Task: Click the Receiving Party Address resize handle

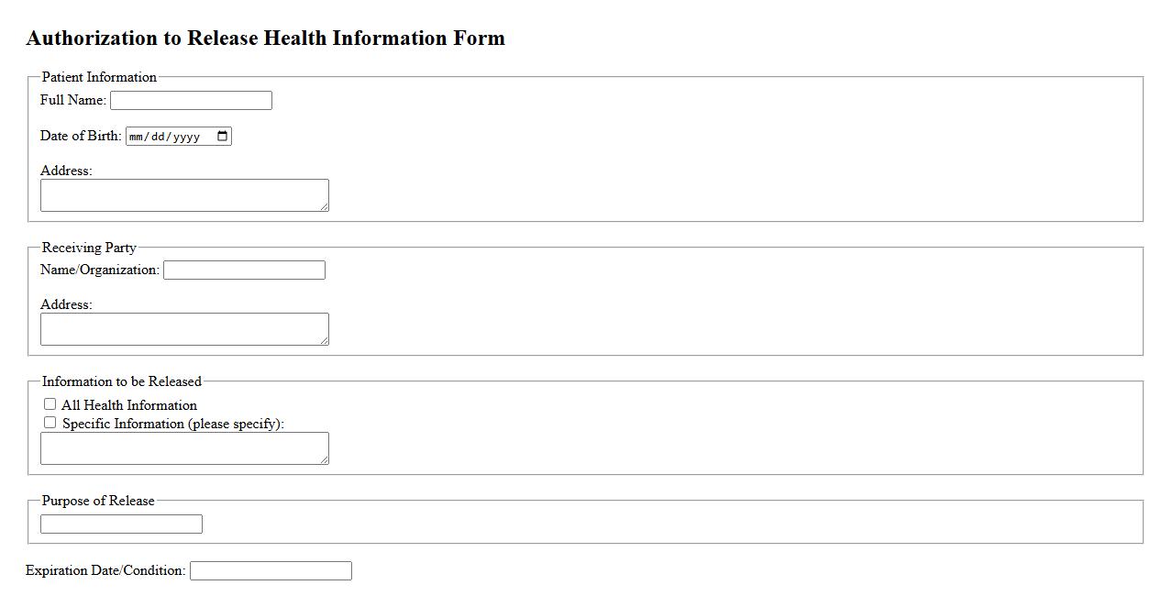Action: point(324,341)
